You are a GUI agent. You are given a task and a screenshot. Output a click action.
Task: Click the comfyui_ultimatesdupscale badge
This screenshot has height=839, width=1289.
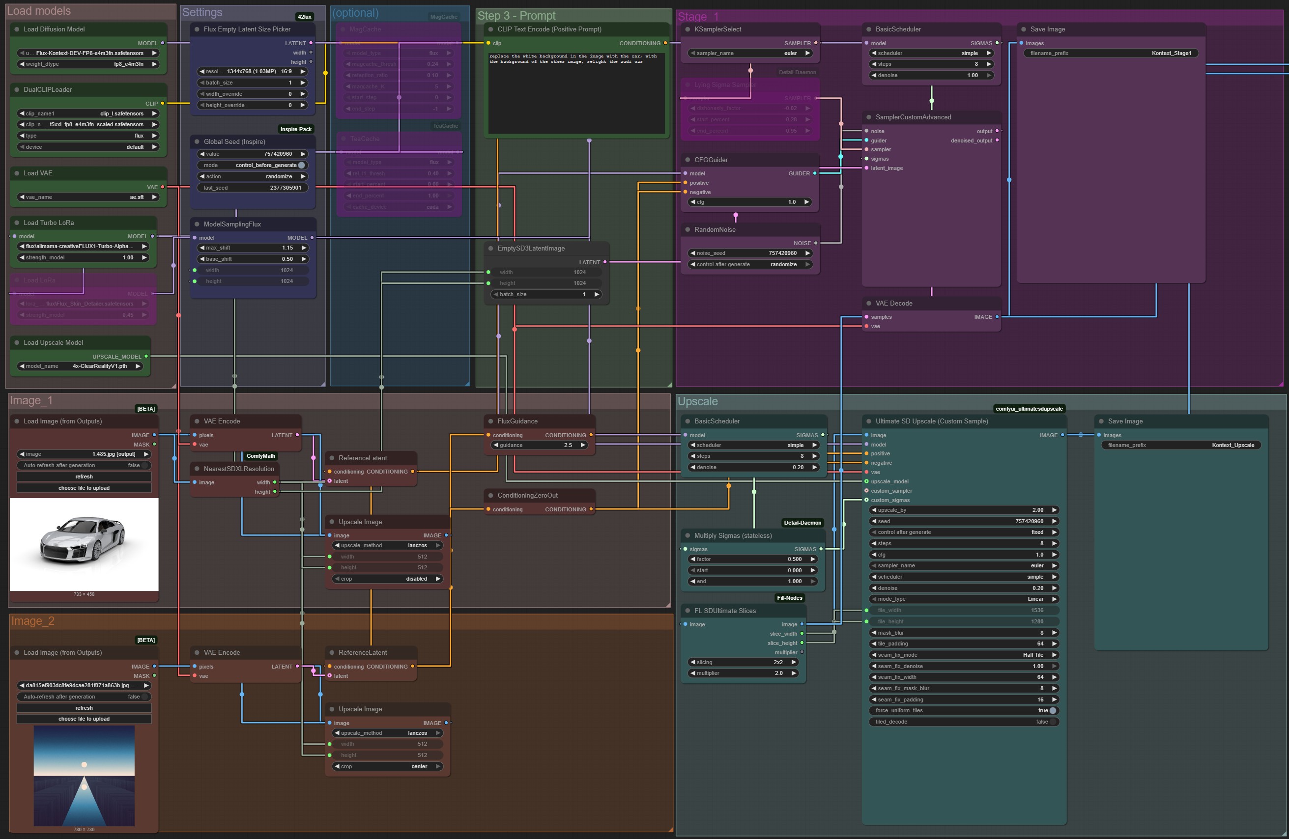(x=1029, y=409)
